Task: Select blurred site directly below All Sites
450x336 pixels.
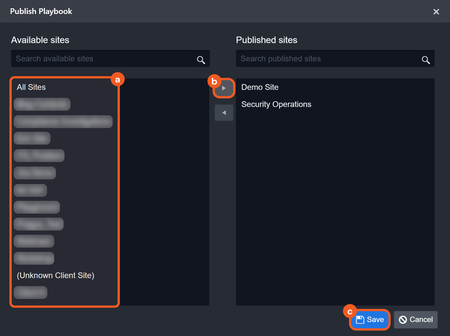Action: [x=42, y=104]
